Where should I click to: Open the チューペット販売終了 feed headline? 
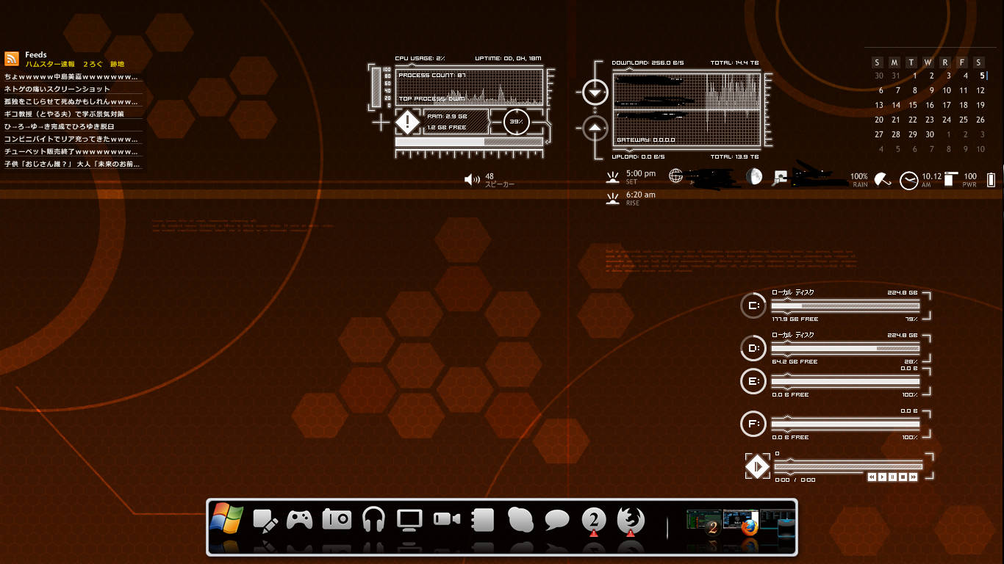71,151
